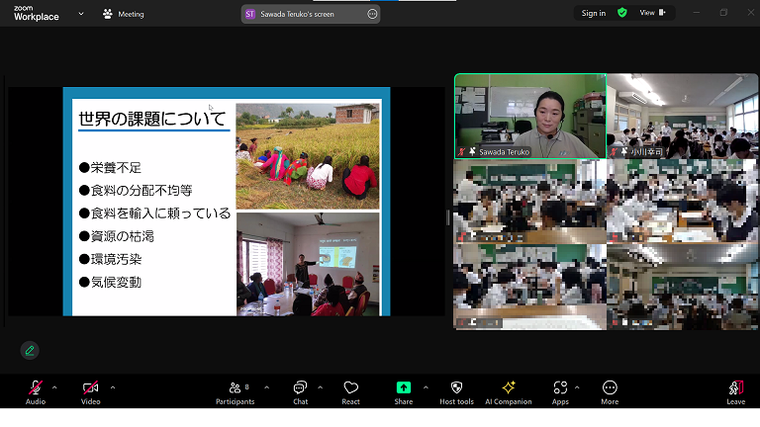Unmute microphone with Audio button
This screenshot has width=760, height=427.
click(x=36, y=392)
